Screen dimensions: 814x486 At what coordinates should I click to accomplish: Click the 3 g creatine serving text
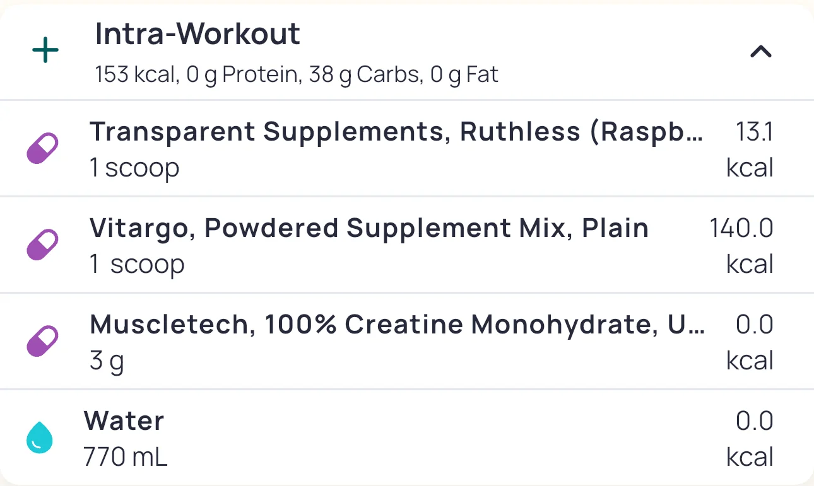click(107, 361)
